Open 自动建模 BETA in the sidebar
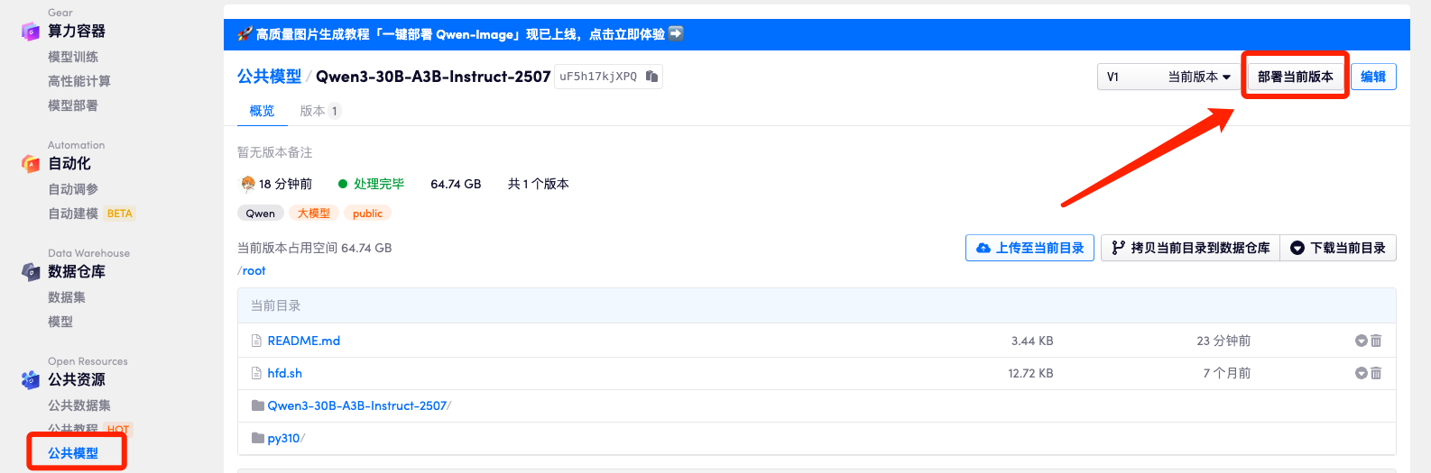This screenshot has width=1431, height=473. click(91, 214)
